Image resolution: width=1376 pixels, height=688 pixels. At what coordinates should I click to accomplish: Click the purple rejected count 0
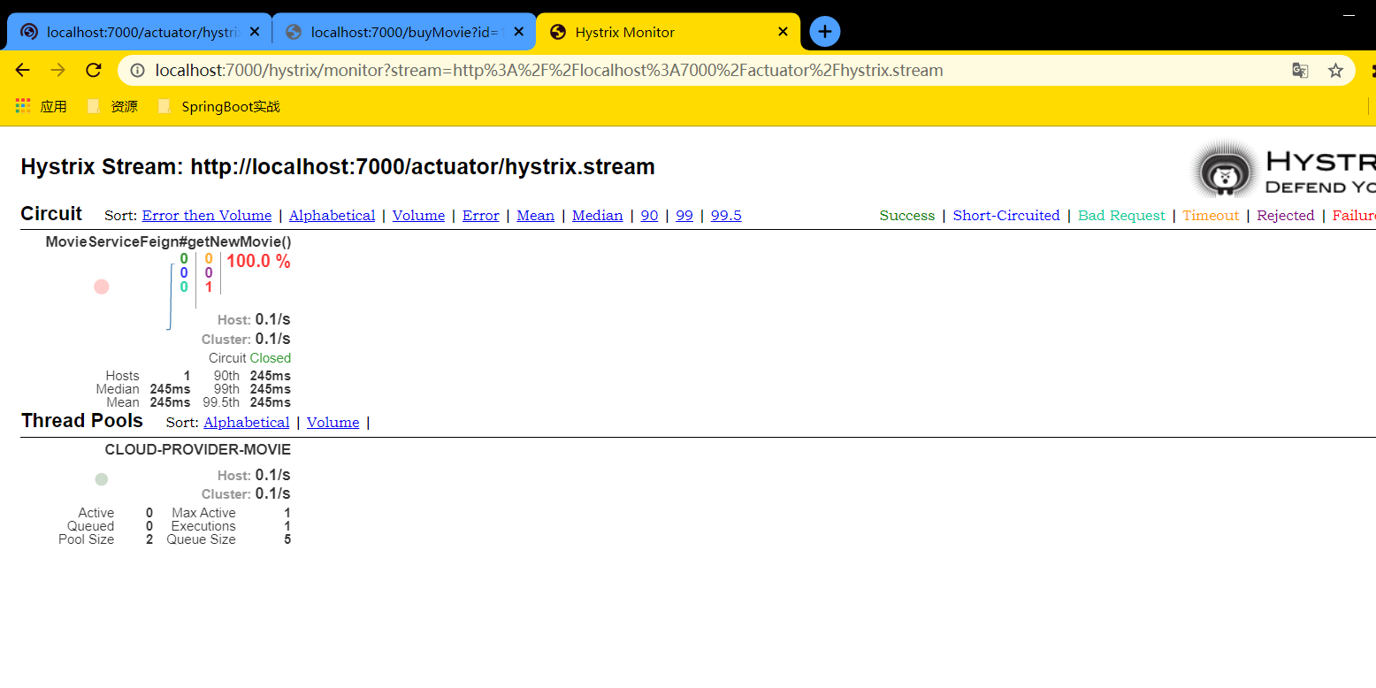(x=209, y=273)
